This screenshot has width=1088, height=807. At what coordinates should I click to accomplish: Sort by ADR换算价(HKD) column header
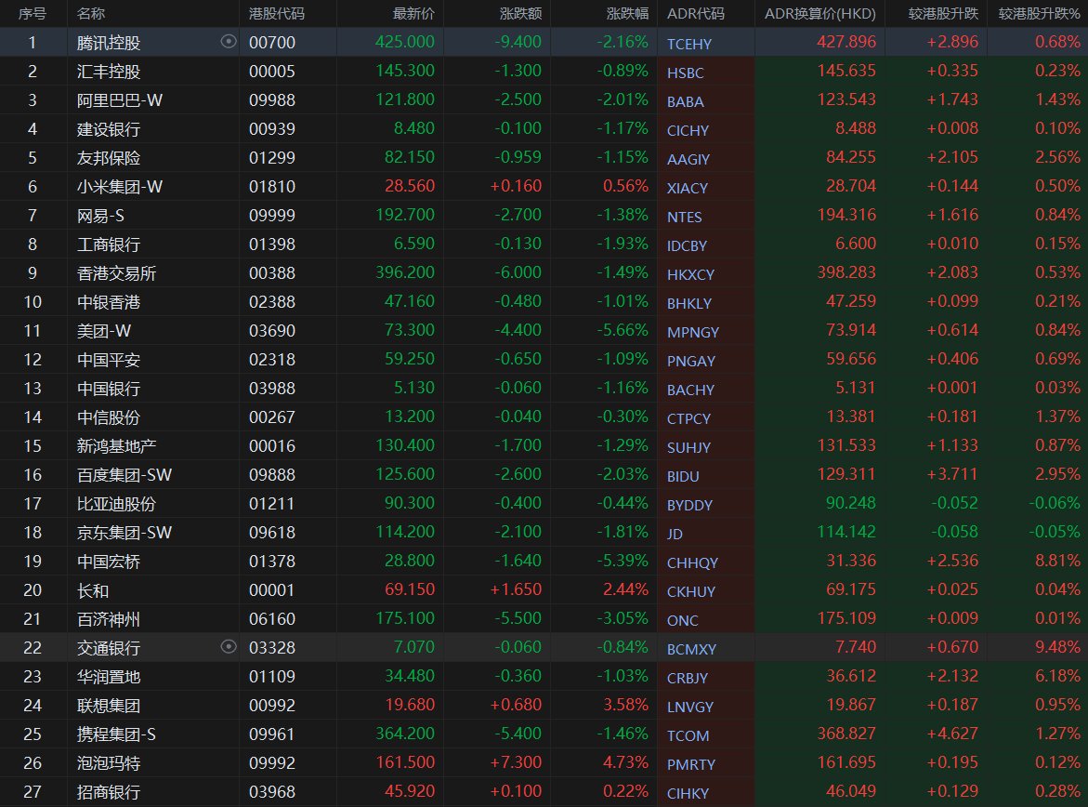(820, 13)
